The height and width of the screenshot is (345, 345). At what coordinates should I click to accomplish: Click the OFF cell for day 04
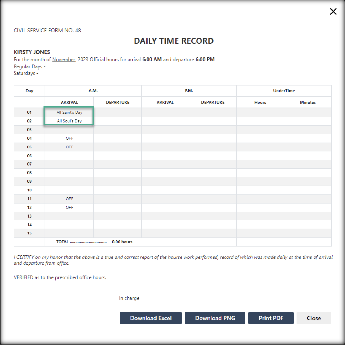[69, 138]
